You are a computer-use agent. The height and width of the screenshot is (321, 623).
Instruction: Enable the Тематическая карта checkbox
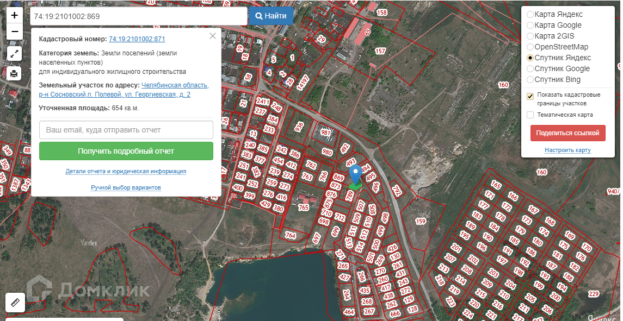tap(530, 115)
